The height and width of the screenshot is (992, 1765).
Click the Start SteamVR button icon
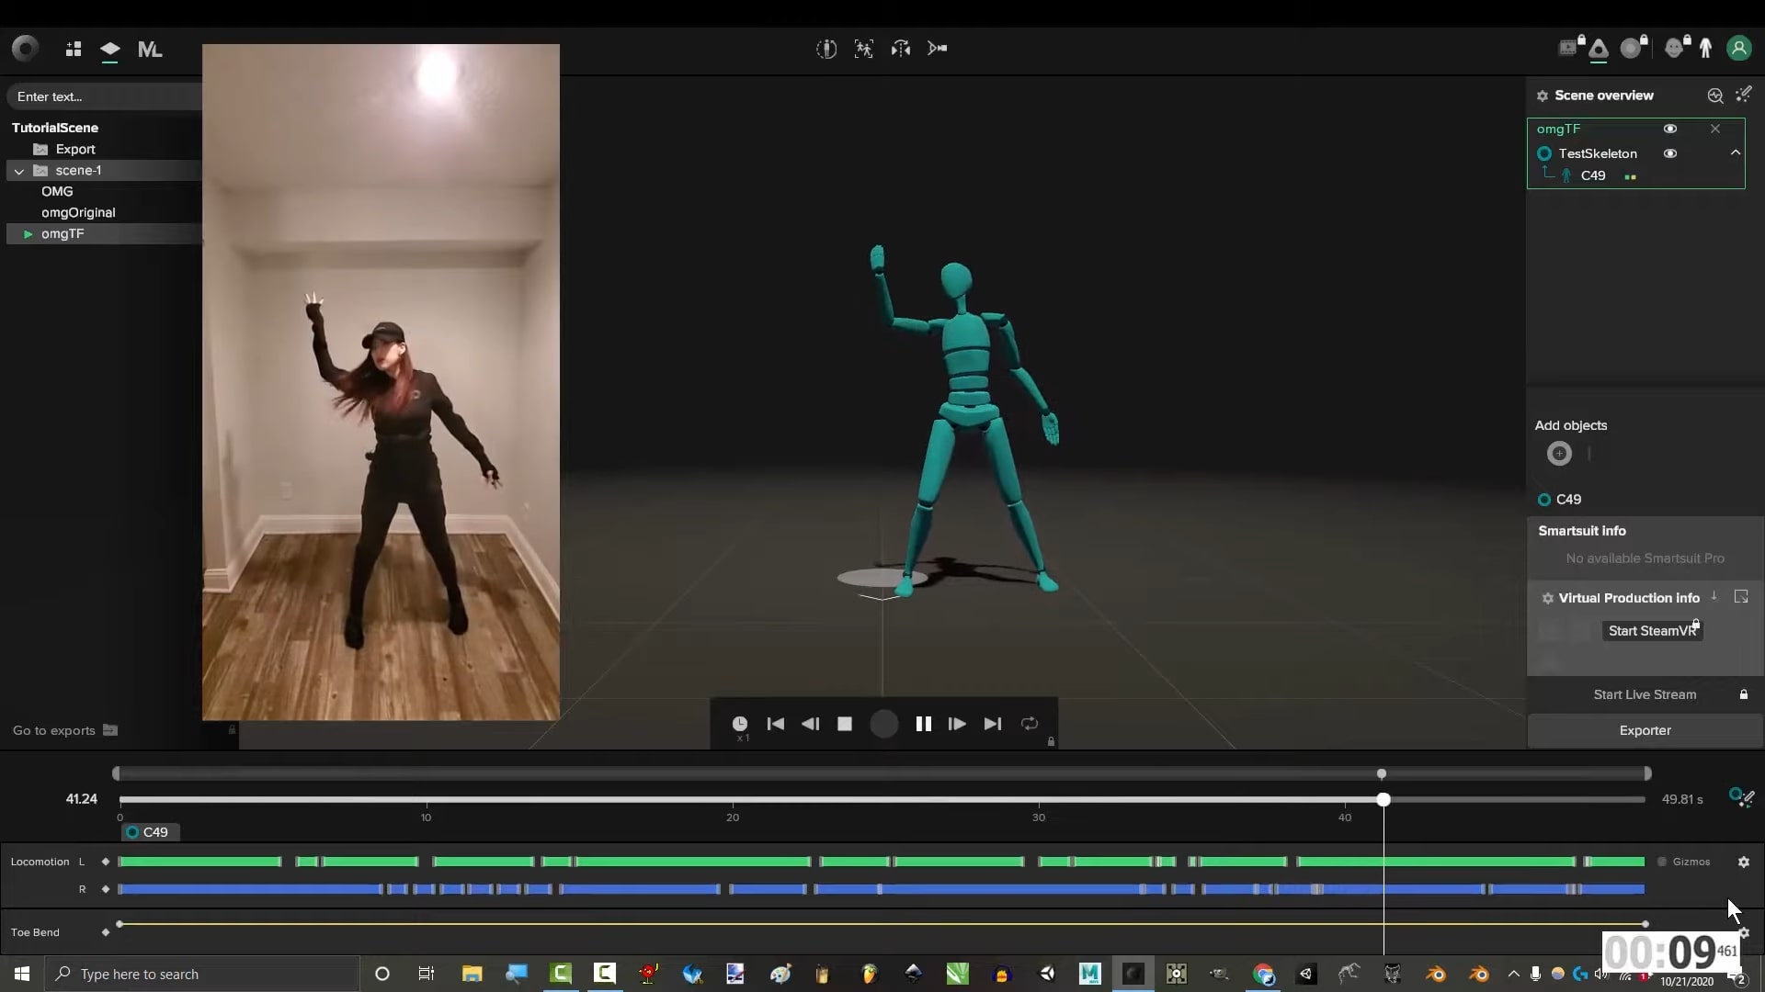[x=1648, y=630]
